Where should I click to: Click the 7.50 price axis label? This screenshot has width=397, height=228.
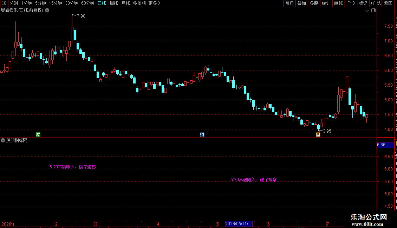click(388, 26)
